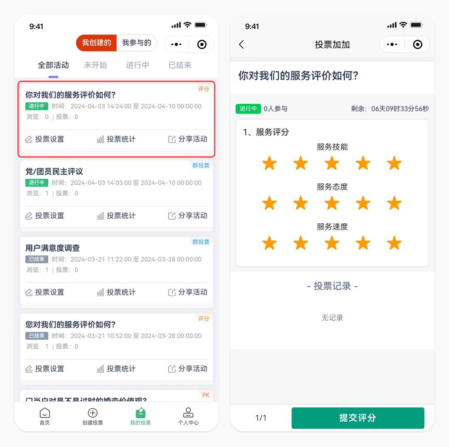The width and height of the screenshot is (449, 447).
Task: Select the 我创建的 toggle segment
Action: pyautogui.click(x=96, y=43)
